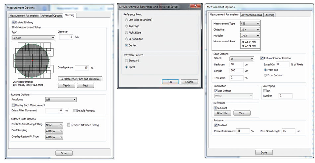Click the Percent Modulated input field

pos(243,131)
